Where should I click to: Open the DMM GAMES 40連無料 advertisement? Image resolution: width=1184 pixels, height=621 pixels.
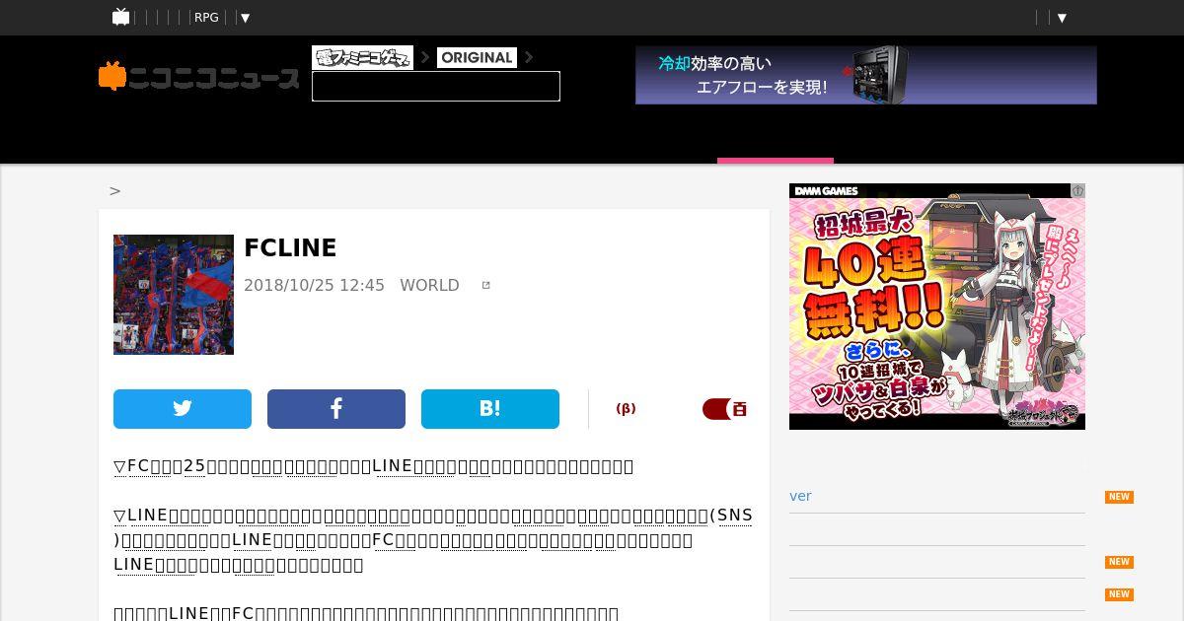coord(937,307)
